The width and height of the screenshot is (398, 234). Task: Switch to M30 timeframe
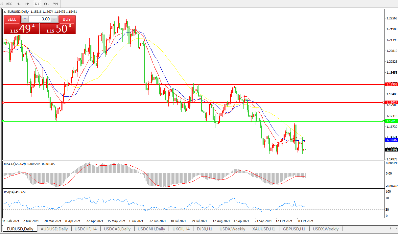[10, 4]
